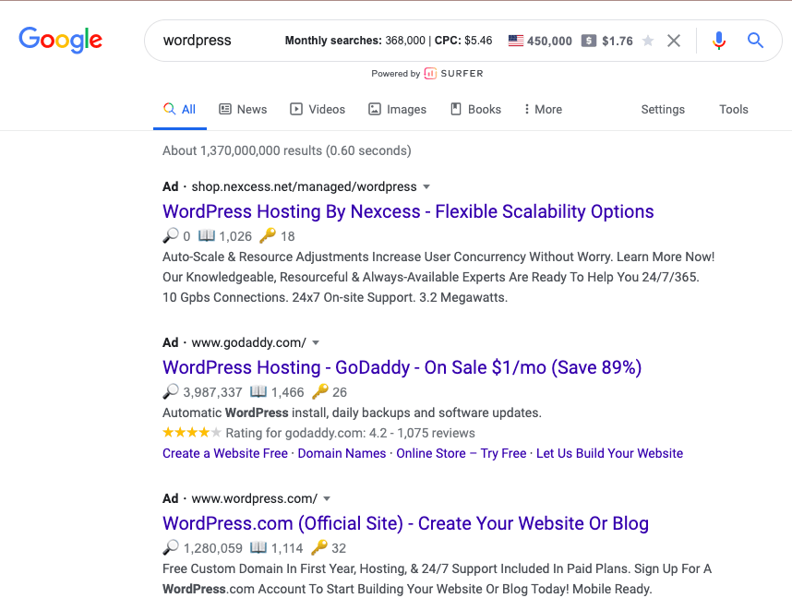Open the WordPress.com Official Site ad headline
Viewport: 792px width, 610px height.
point(404,522)
